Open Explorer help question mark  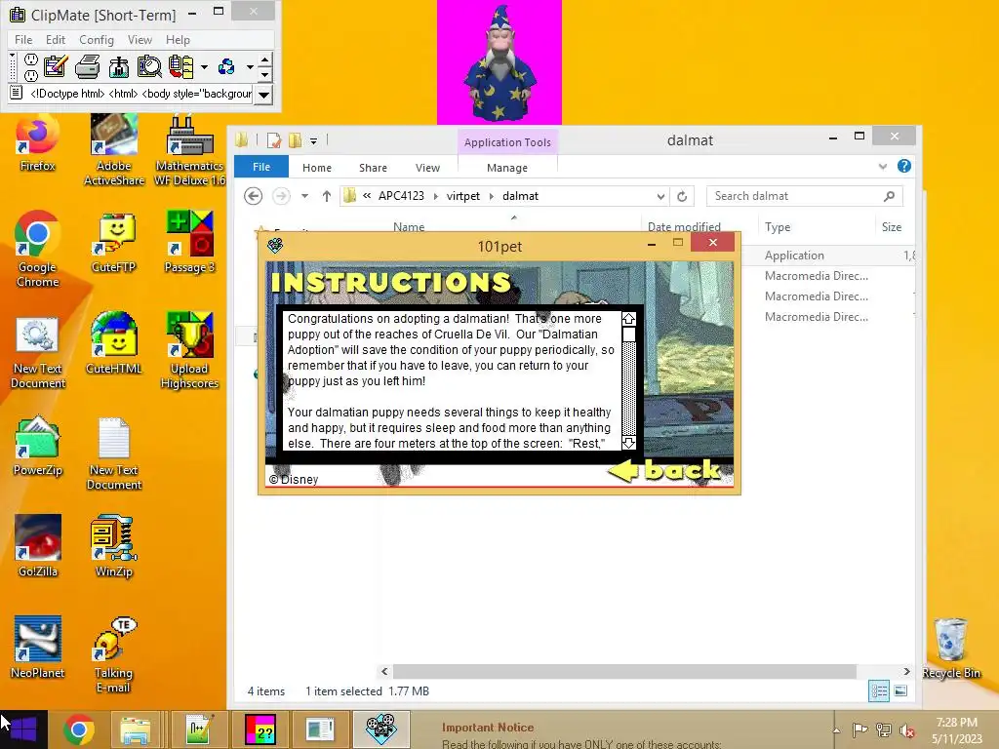pos(904,166)
